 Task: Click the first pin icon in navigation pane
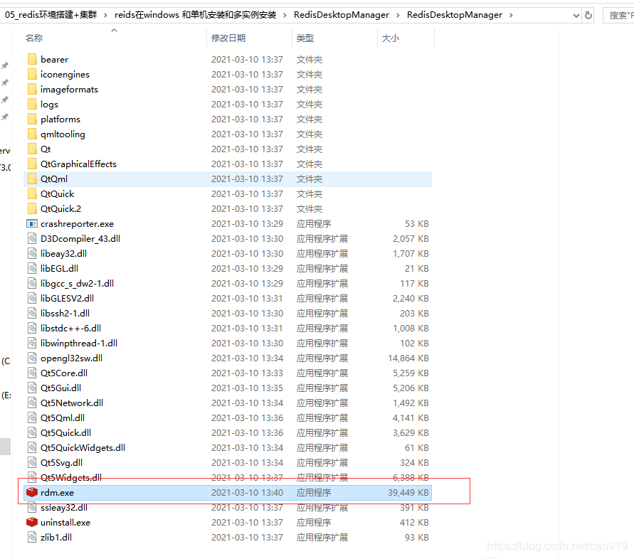pyautogui.click(x=5, y=65)
